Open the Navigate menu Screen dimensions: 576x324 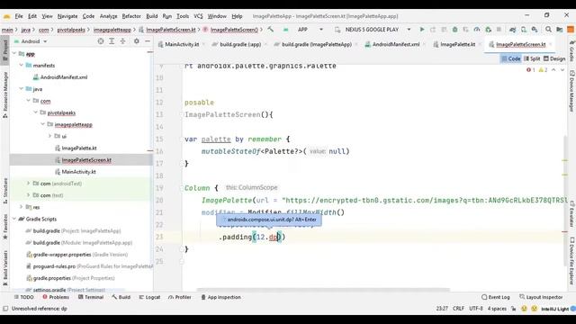pyautogui.click(x=67, y=16)
